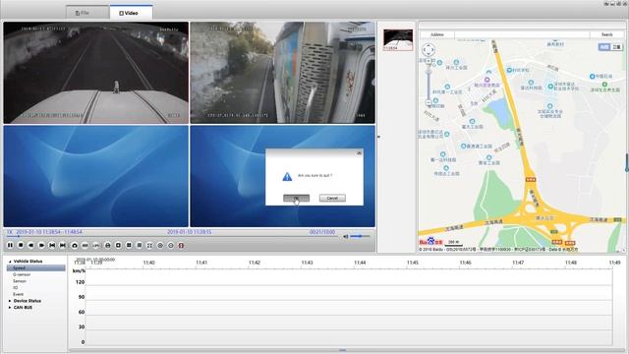This screenshot has width=629, height=354.
Task: Mute the audio with the speaker icon
Action: tap(345, 236)
